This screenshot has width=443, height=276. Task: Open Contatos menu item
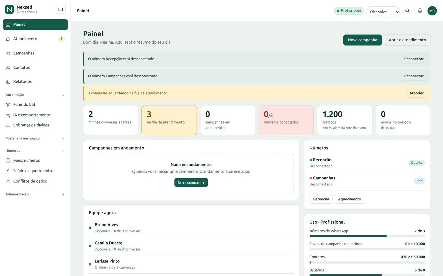(35, 68)
